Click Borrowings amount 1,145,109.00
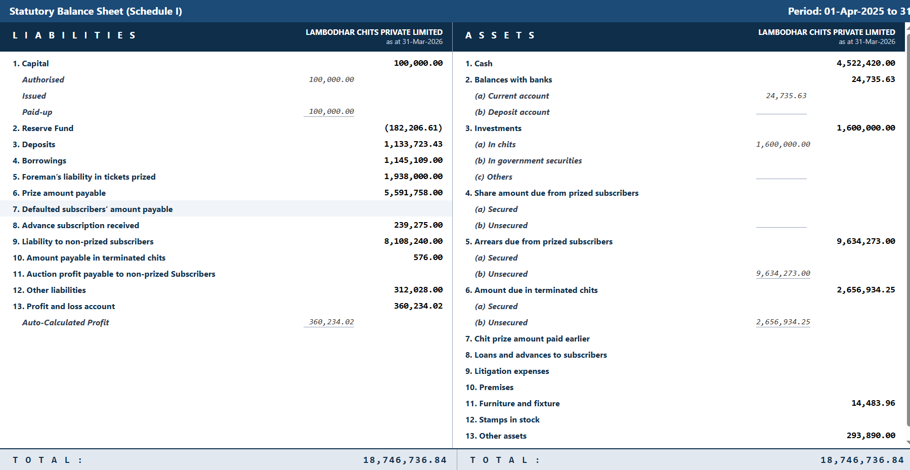The image size is (910, 470). pyautogui.click(x=413, y=160)
